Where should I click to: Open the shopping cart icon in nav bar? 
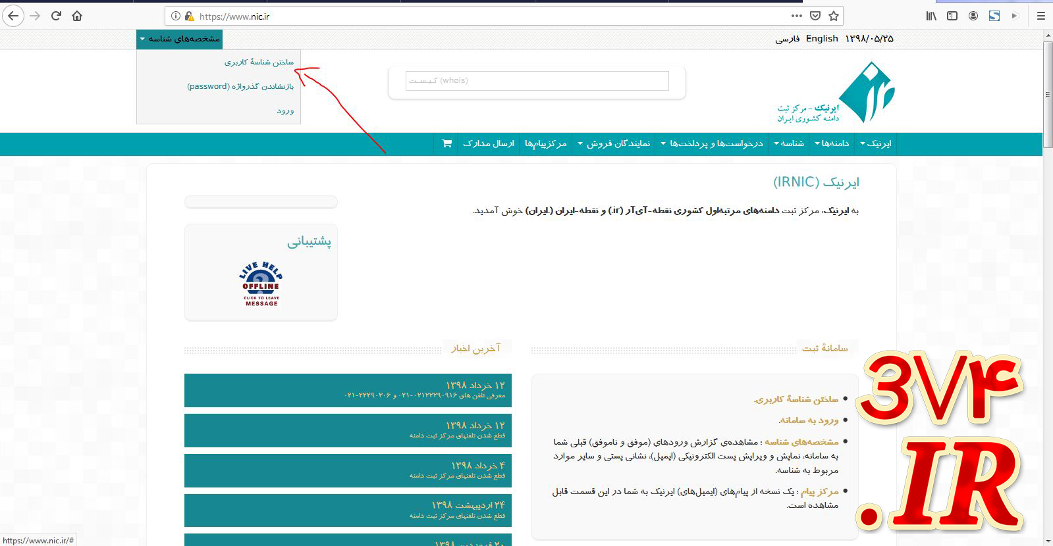pyautogui.click(x=447, y=143)
